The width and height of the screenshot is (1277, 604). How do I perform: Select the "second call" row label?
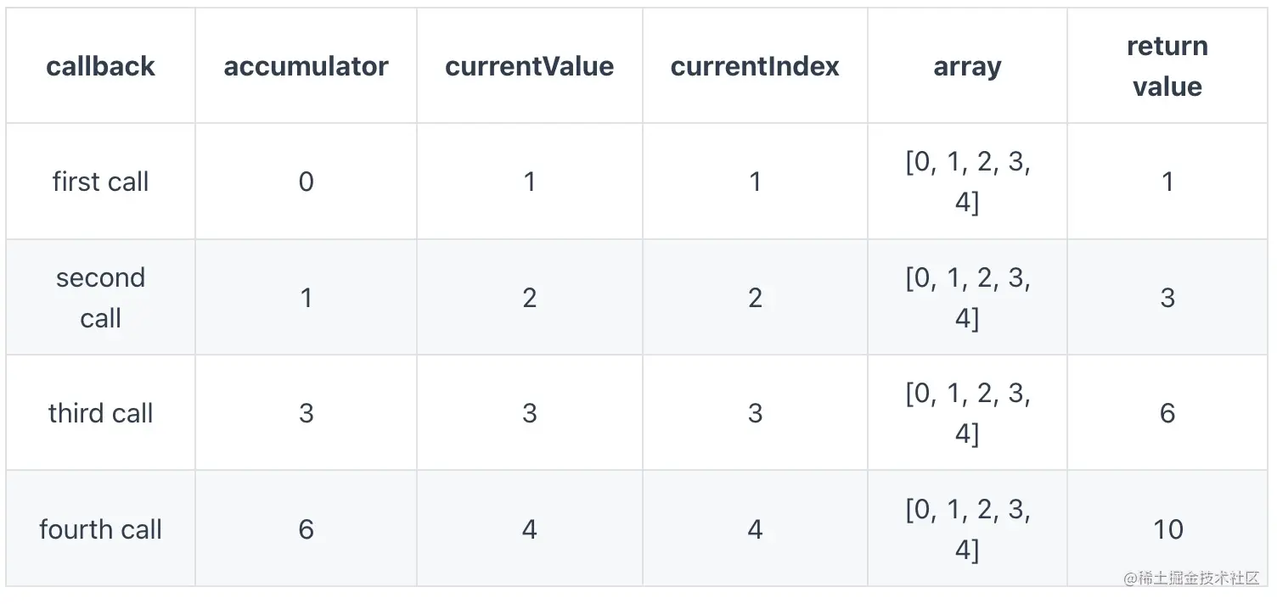pos(100,298)
